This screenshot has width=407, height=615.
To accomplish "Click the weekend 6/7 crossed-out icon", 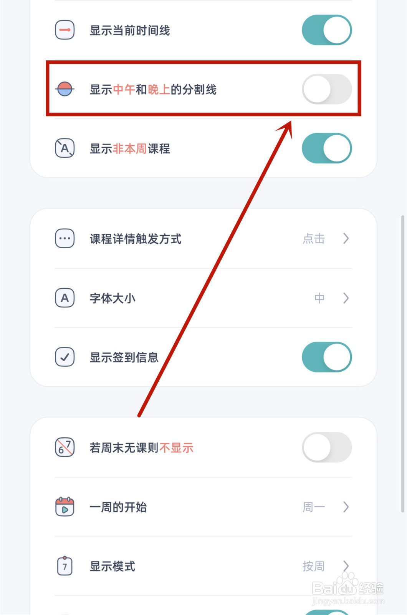I will (65, 447).
